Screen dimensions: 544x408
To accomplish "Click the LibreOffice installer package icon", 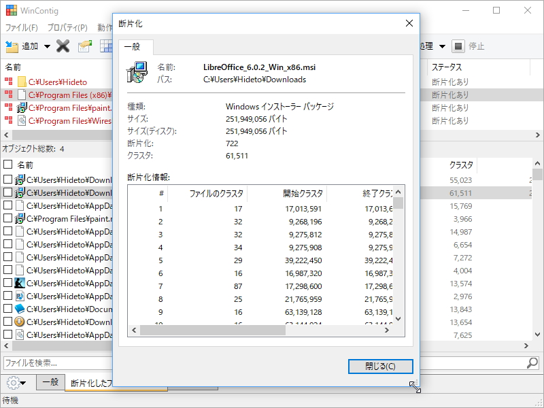I will pyautogui.click(x=137, y=73).
